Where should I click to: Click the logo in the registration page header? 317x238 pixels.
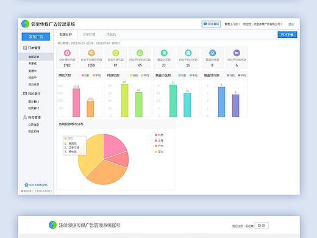click(52, 225)
